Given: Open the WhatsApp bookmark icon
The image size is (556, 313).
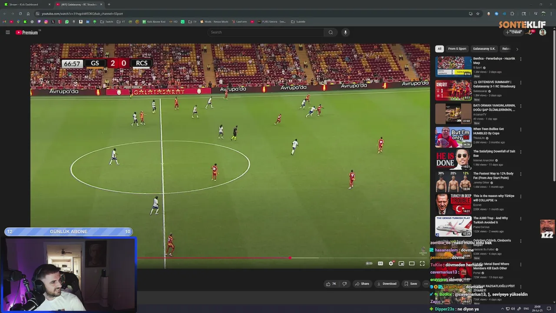Looking at the screenshot, I should click(66, 22).
